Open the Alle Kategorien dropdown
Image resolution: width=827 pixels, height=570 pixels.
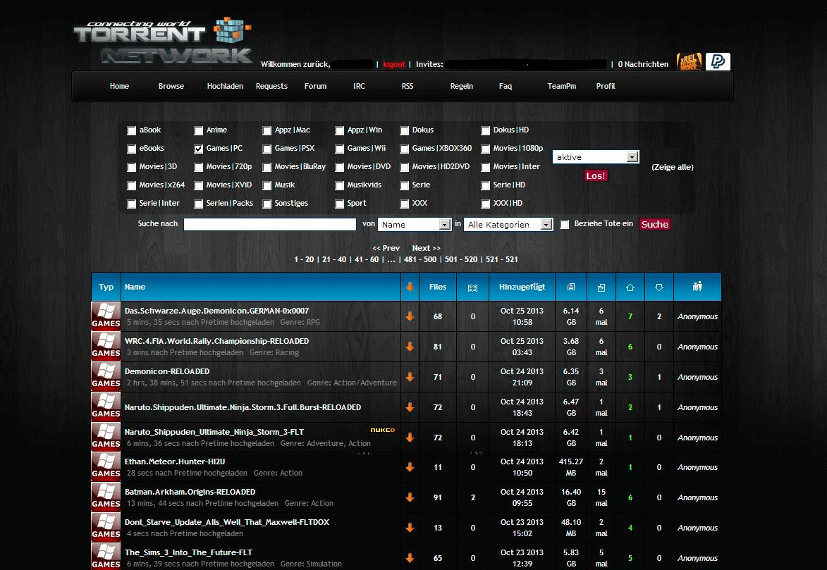508,224
